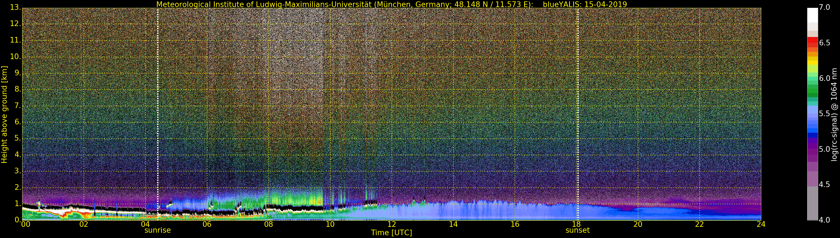
Task: Click height tick label '1.'
Action: (x=18, y=204)
